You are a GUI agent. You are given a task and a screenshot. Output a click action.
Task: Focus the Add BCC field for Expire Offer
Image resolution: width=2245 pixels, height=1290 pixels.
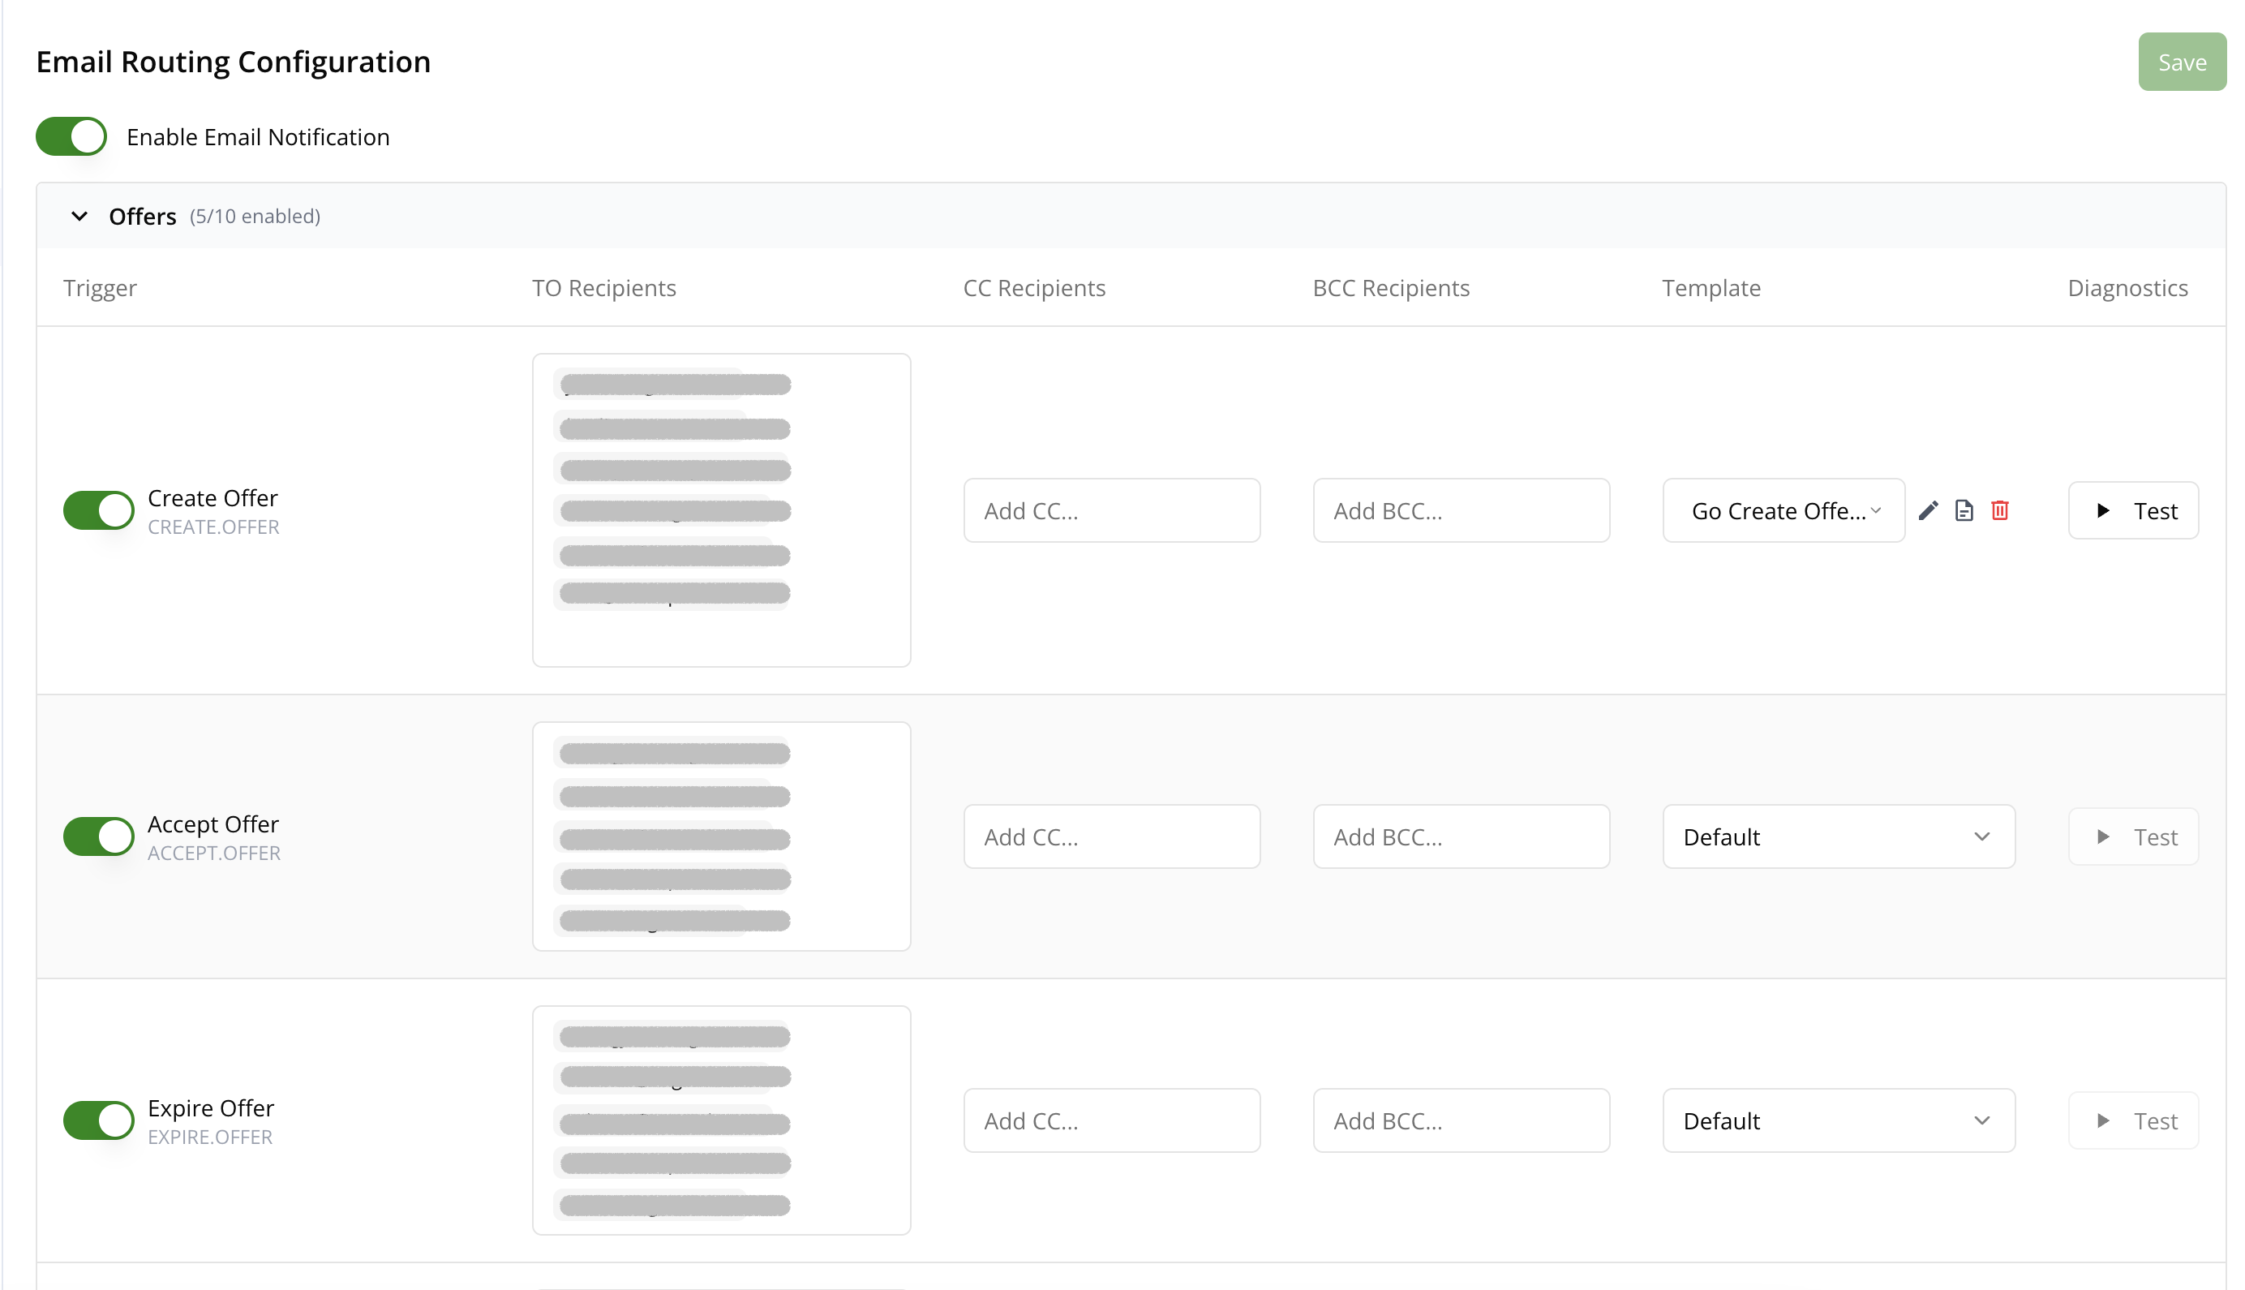1461,1120
